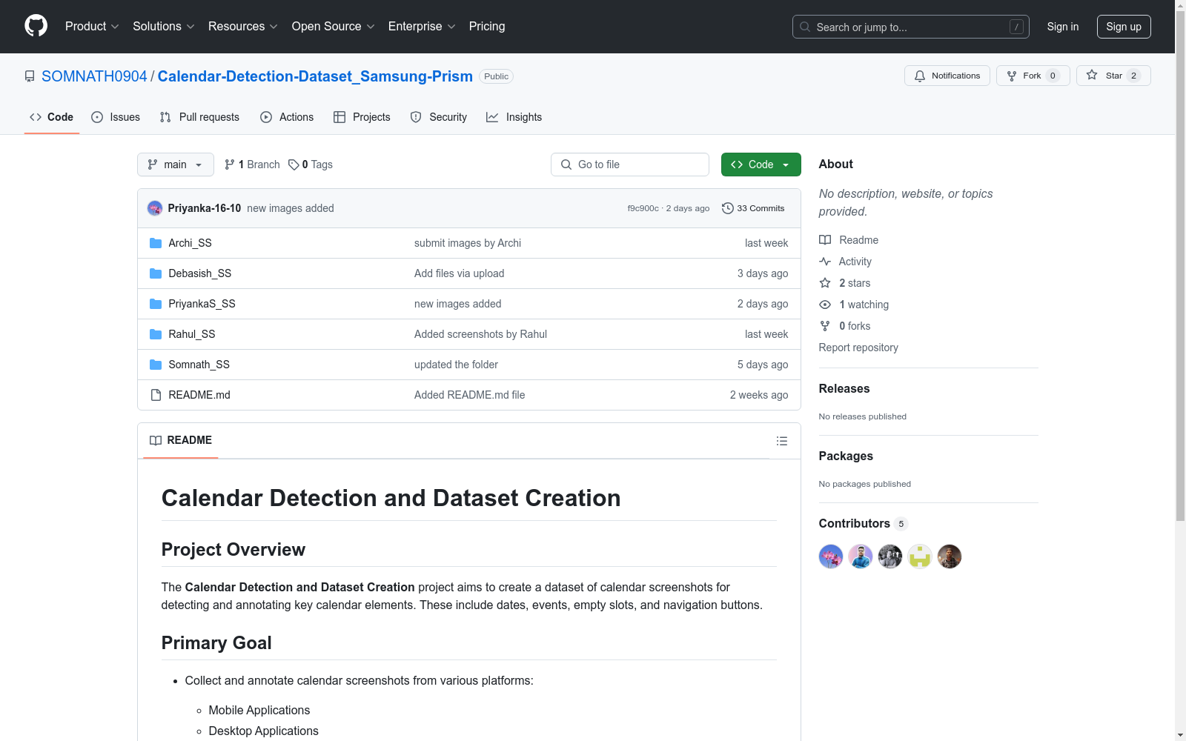Open 'submit images by Archi' commit message

(468, 243)
